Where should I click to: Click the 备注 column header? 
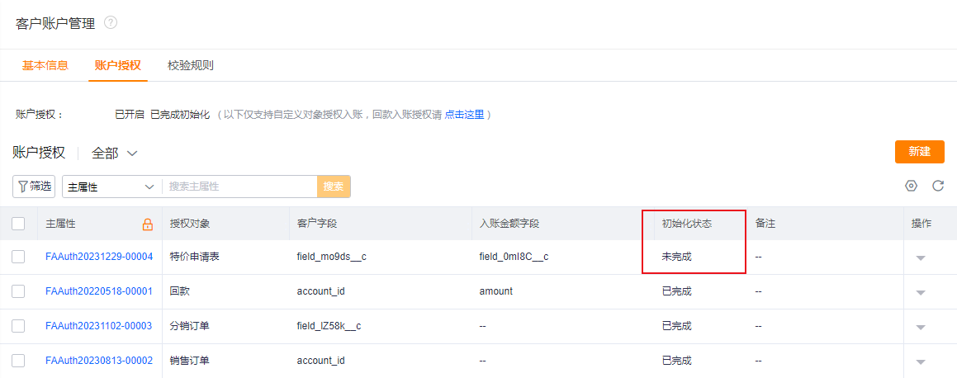[765, 224]
